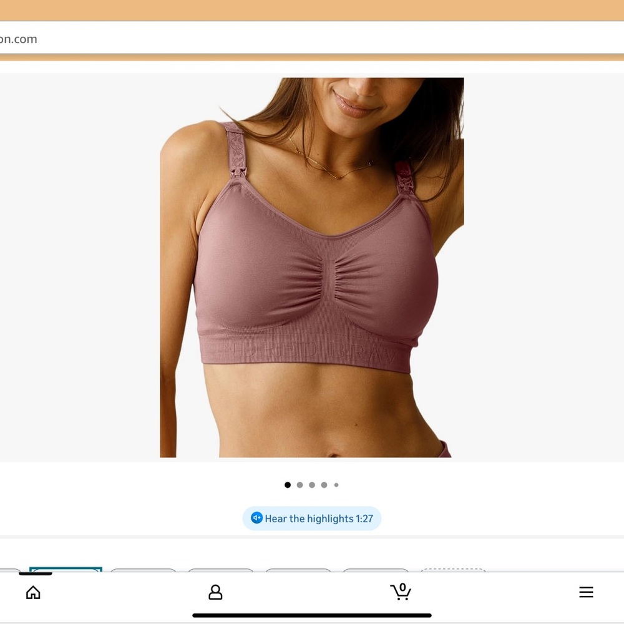
Task: Open your account via the profile icon
Action: point(215,592)
